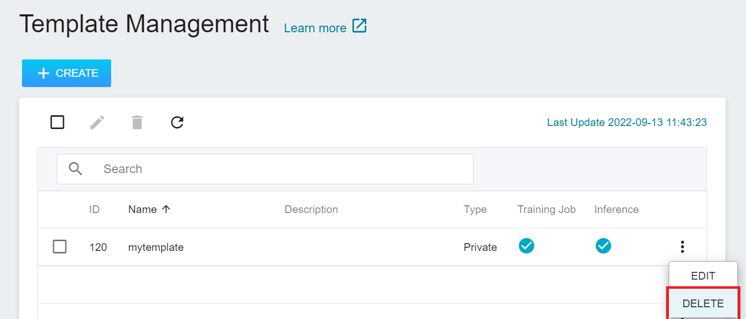Screen dimensions: 746x319
Task: Check the box for template 120
Action: pos(60,247)
